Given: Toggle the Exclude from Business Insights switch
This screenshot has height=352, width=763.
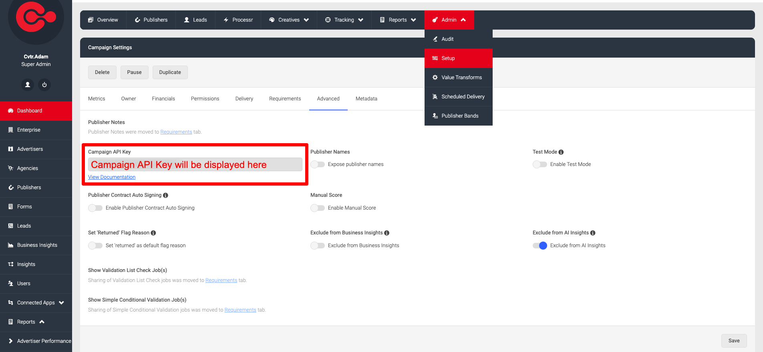Looking at the screenshot, I should tap(318, 246).
